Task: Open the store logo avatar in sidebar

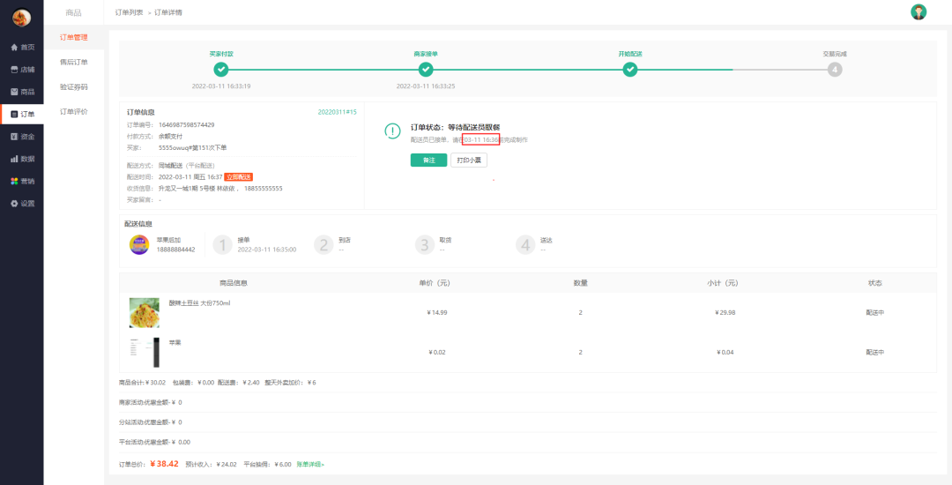Action: tap(22, 18)
